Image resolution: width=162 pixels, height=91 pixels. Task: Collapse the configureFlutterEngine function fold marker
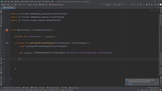(10, 43)
